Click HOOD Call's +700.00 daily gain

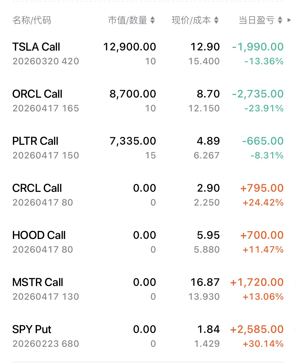pyautogui.click(x=262, y=235)
